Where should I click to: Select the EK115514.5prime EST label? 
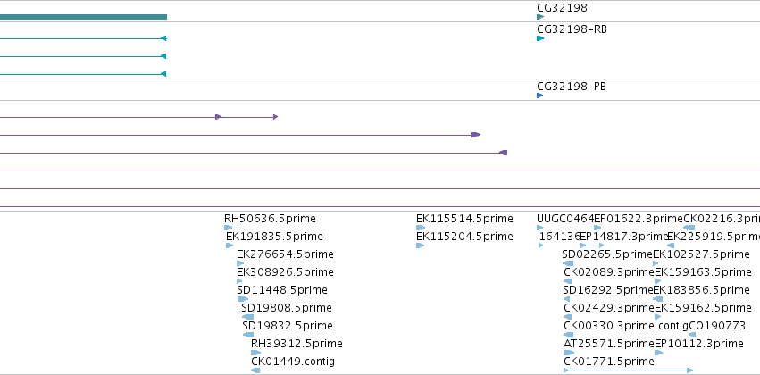click(464, 219)
